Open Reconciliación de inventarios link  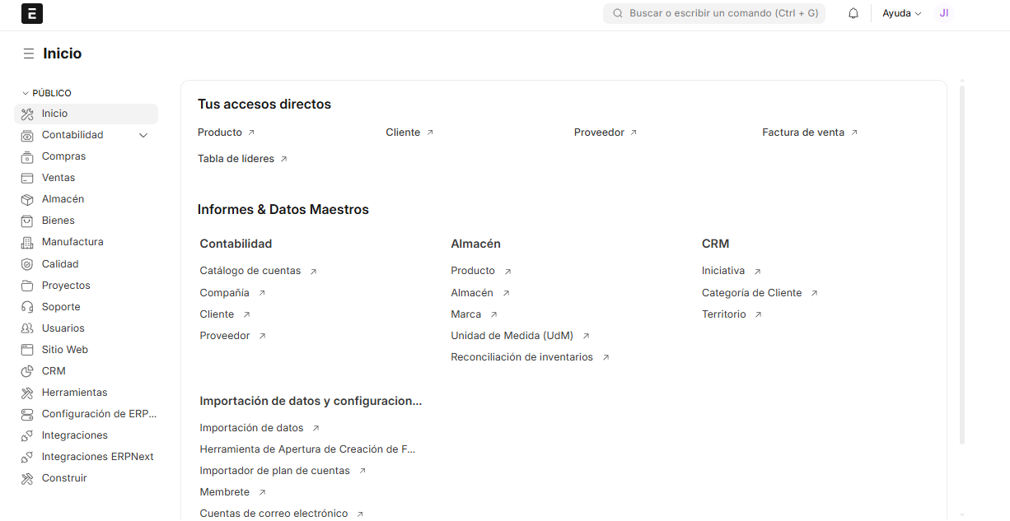tap(521, 357)
